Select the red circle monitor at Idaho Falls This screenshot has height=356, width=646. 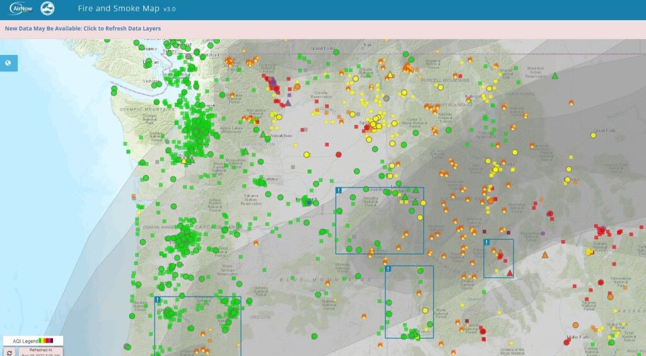tap(567, 342)
